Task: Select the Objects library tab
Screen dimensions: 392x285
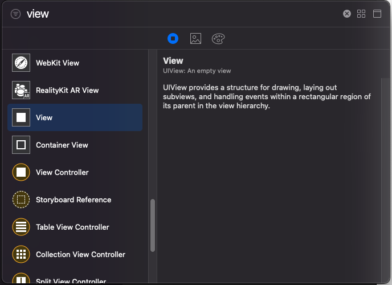Action: point(173,39)
